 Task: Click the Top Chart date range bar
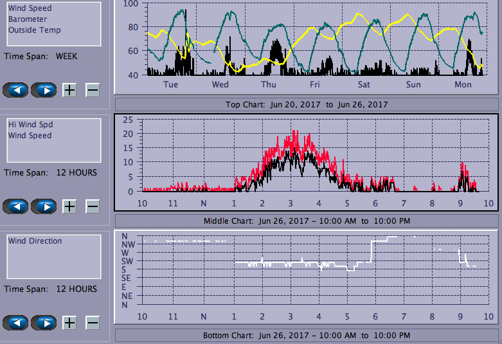click(x=306, y=104)
